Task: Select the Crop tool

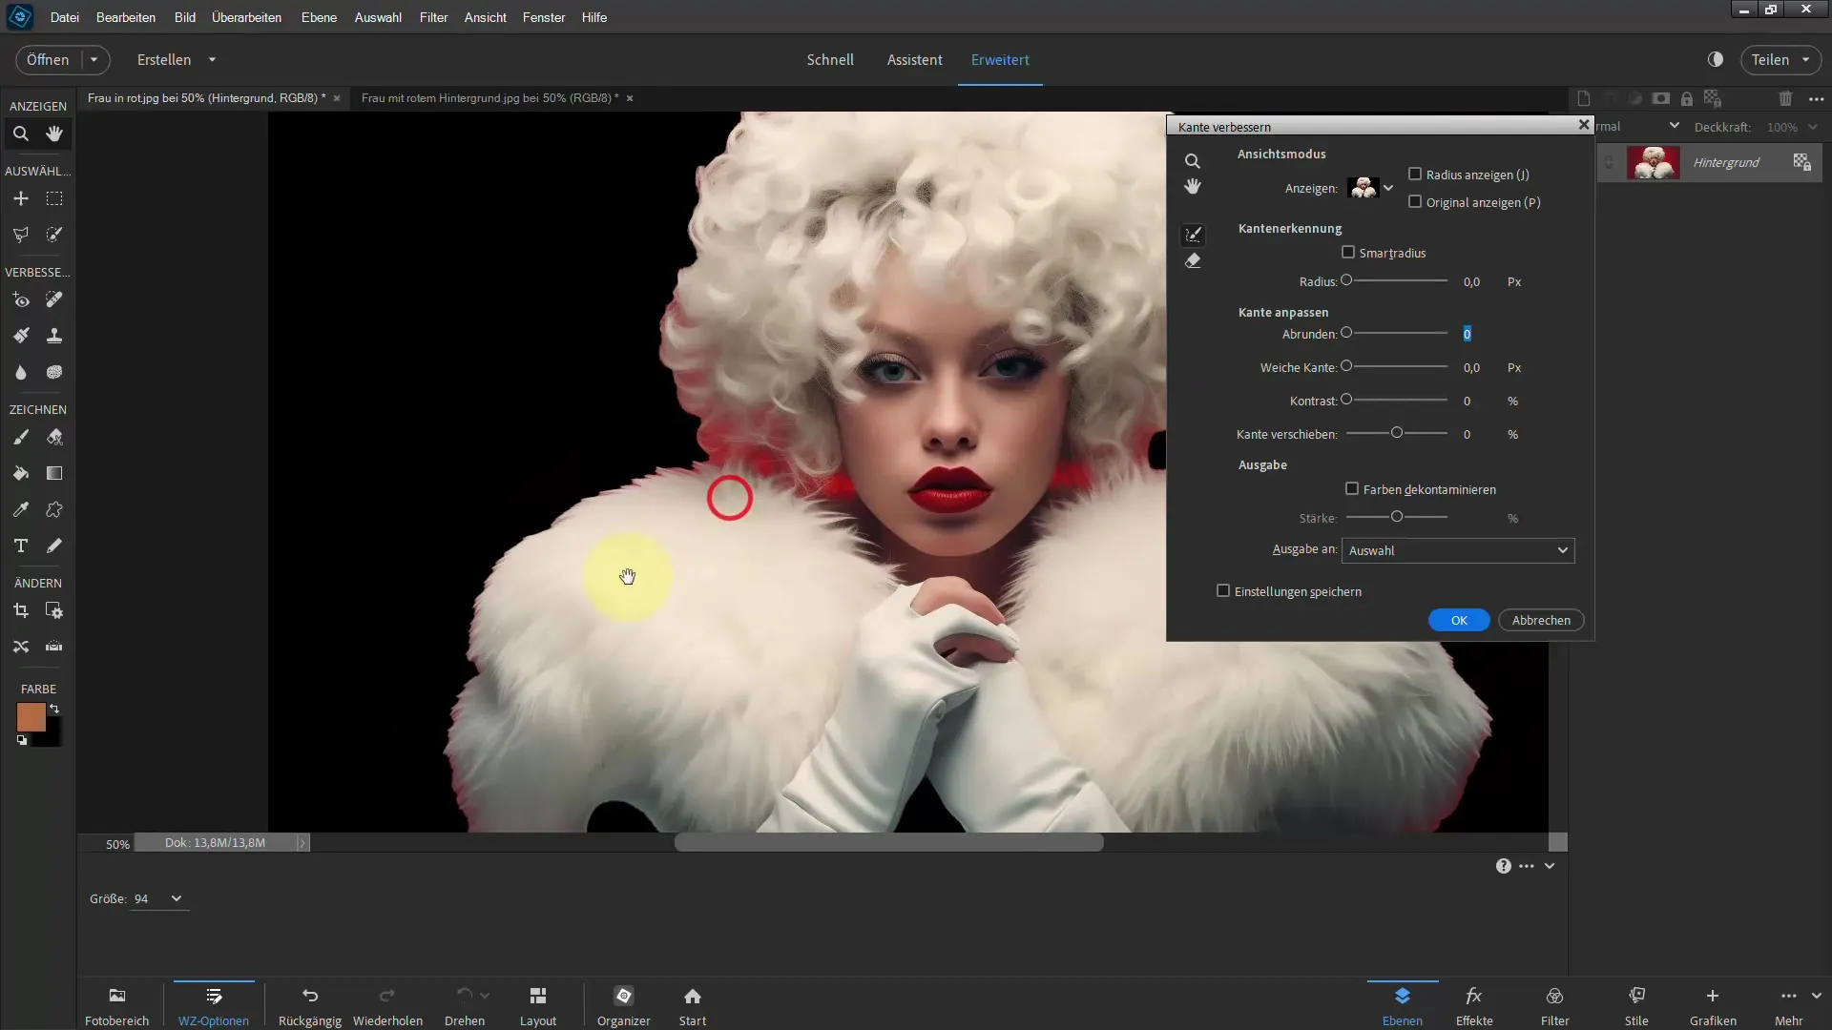Action: pyautogui.click(x=21, y=611)
